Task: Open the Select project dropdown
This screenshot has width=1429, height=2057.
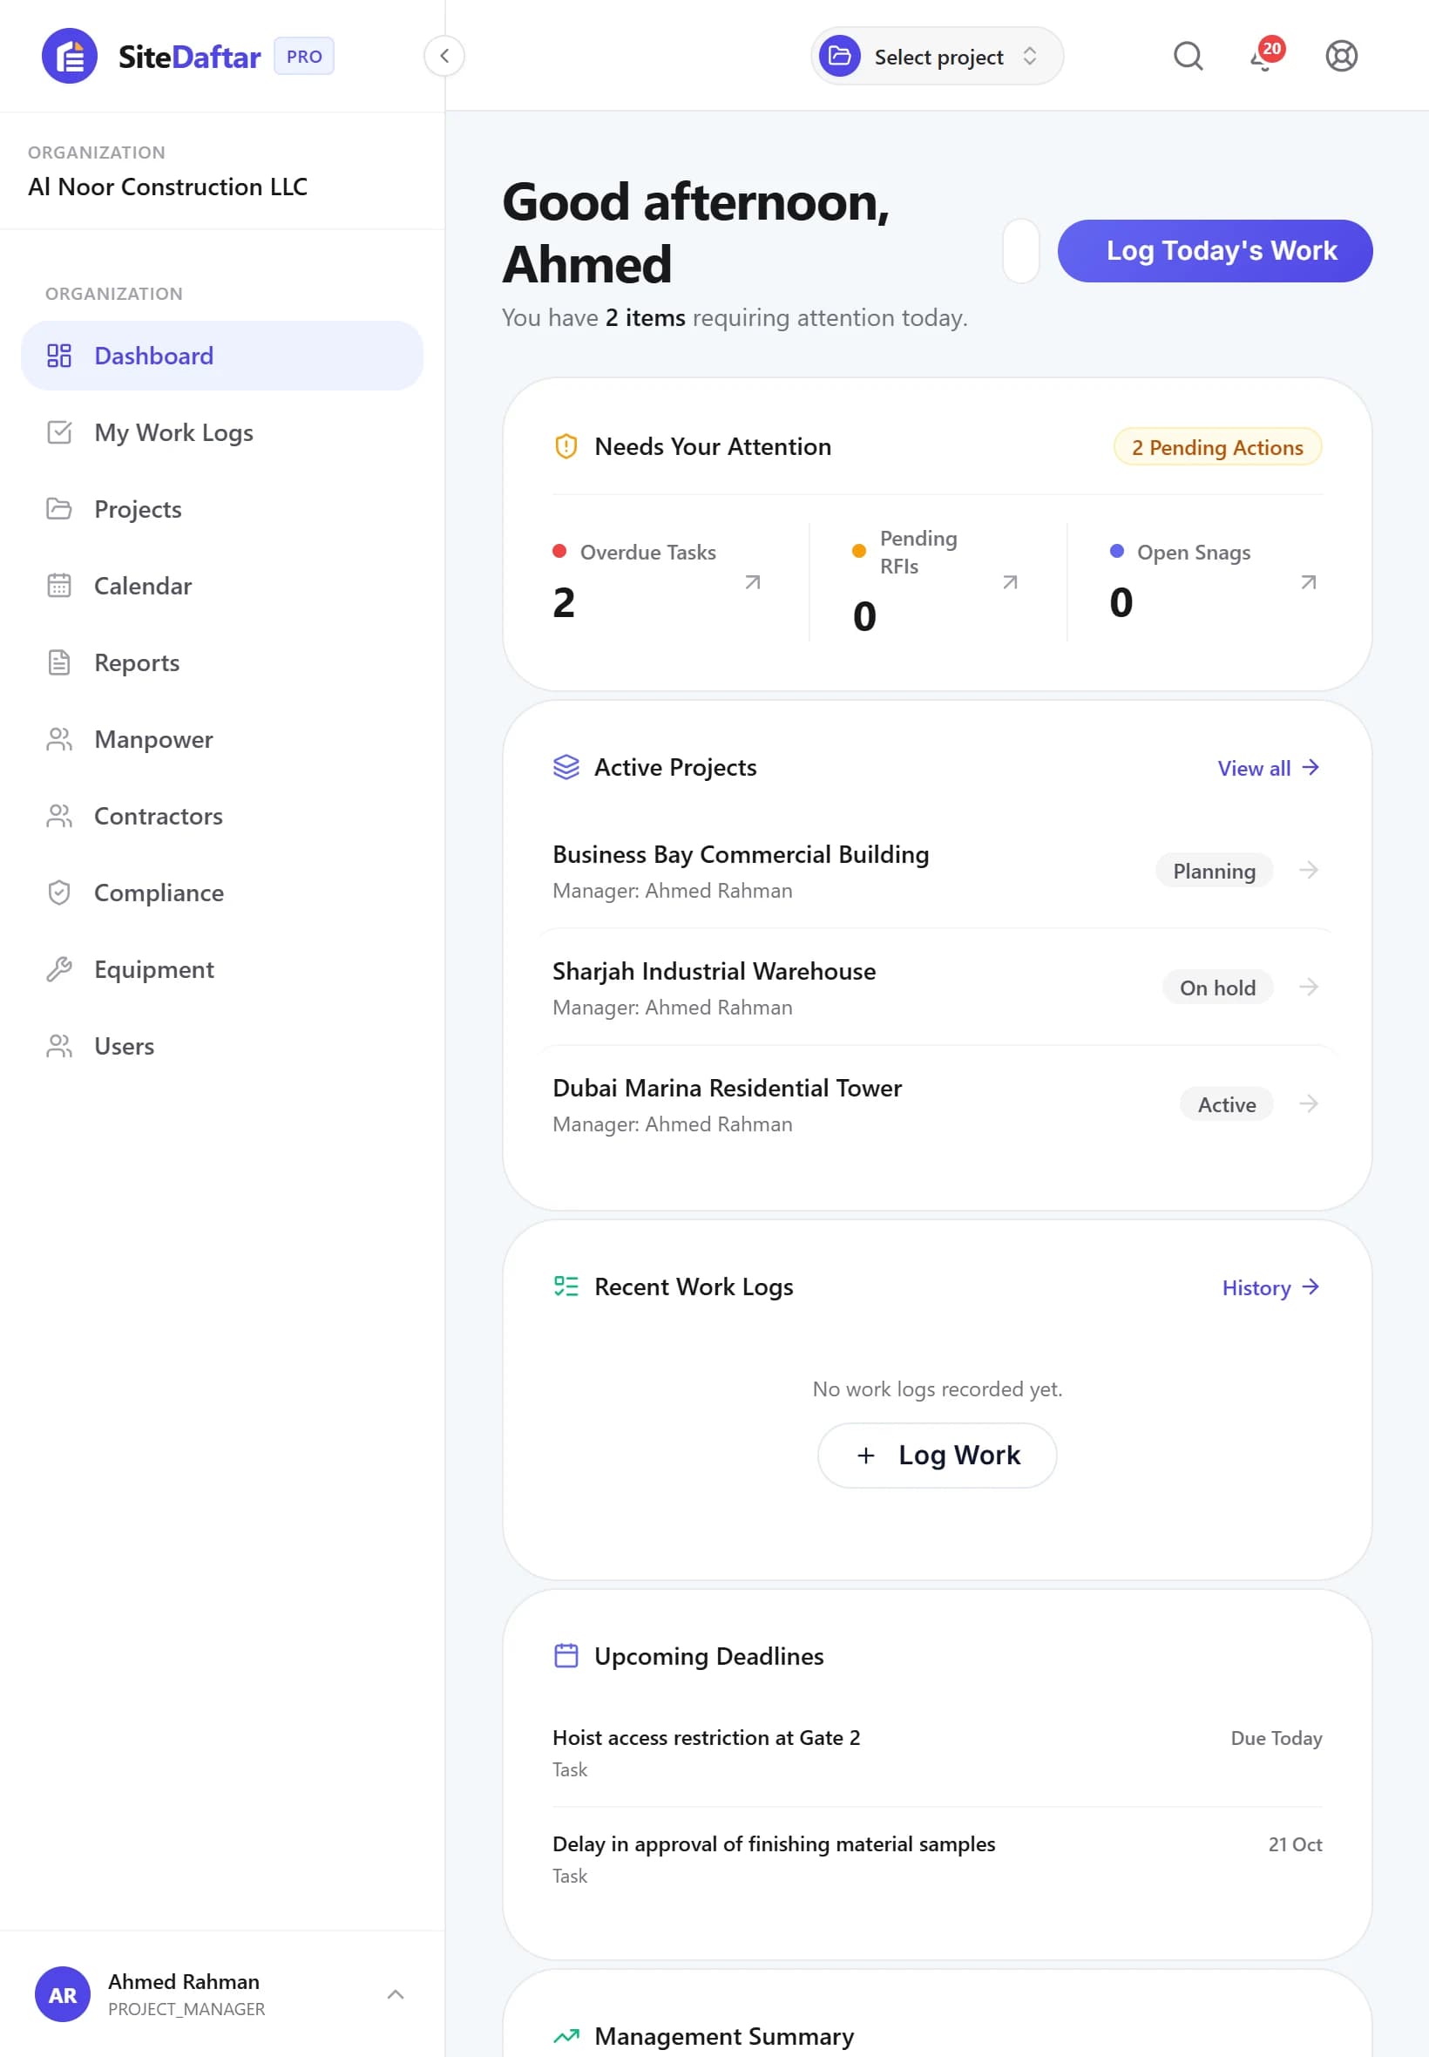Action: click(x=938, y=57)
